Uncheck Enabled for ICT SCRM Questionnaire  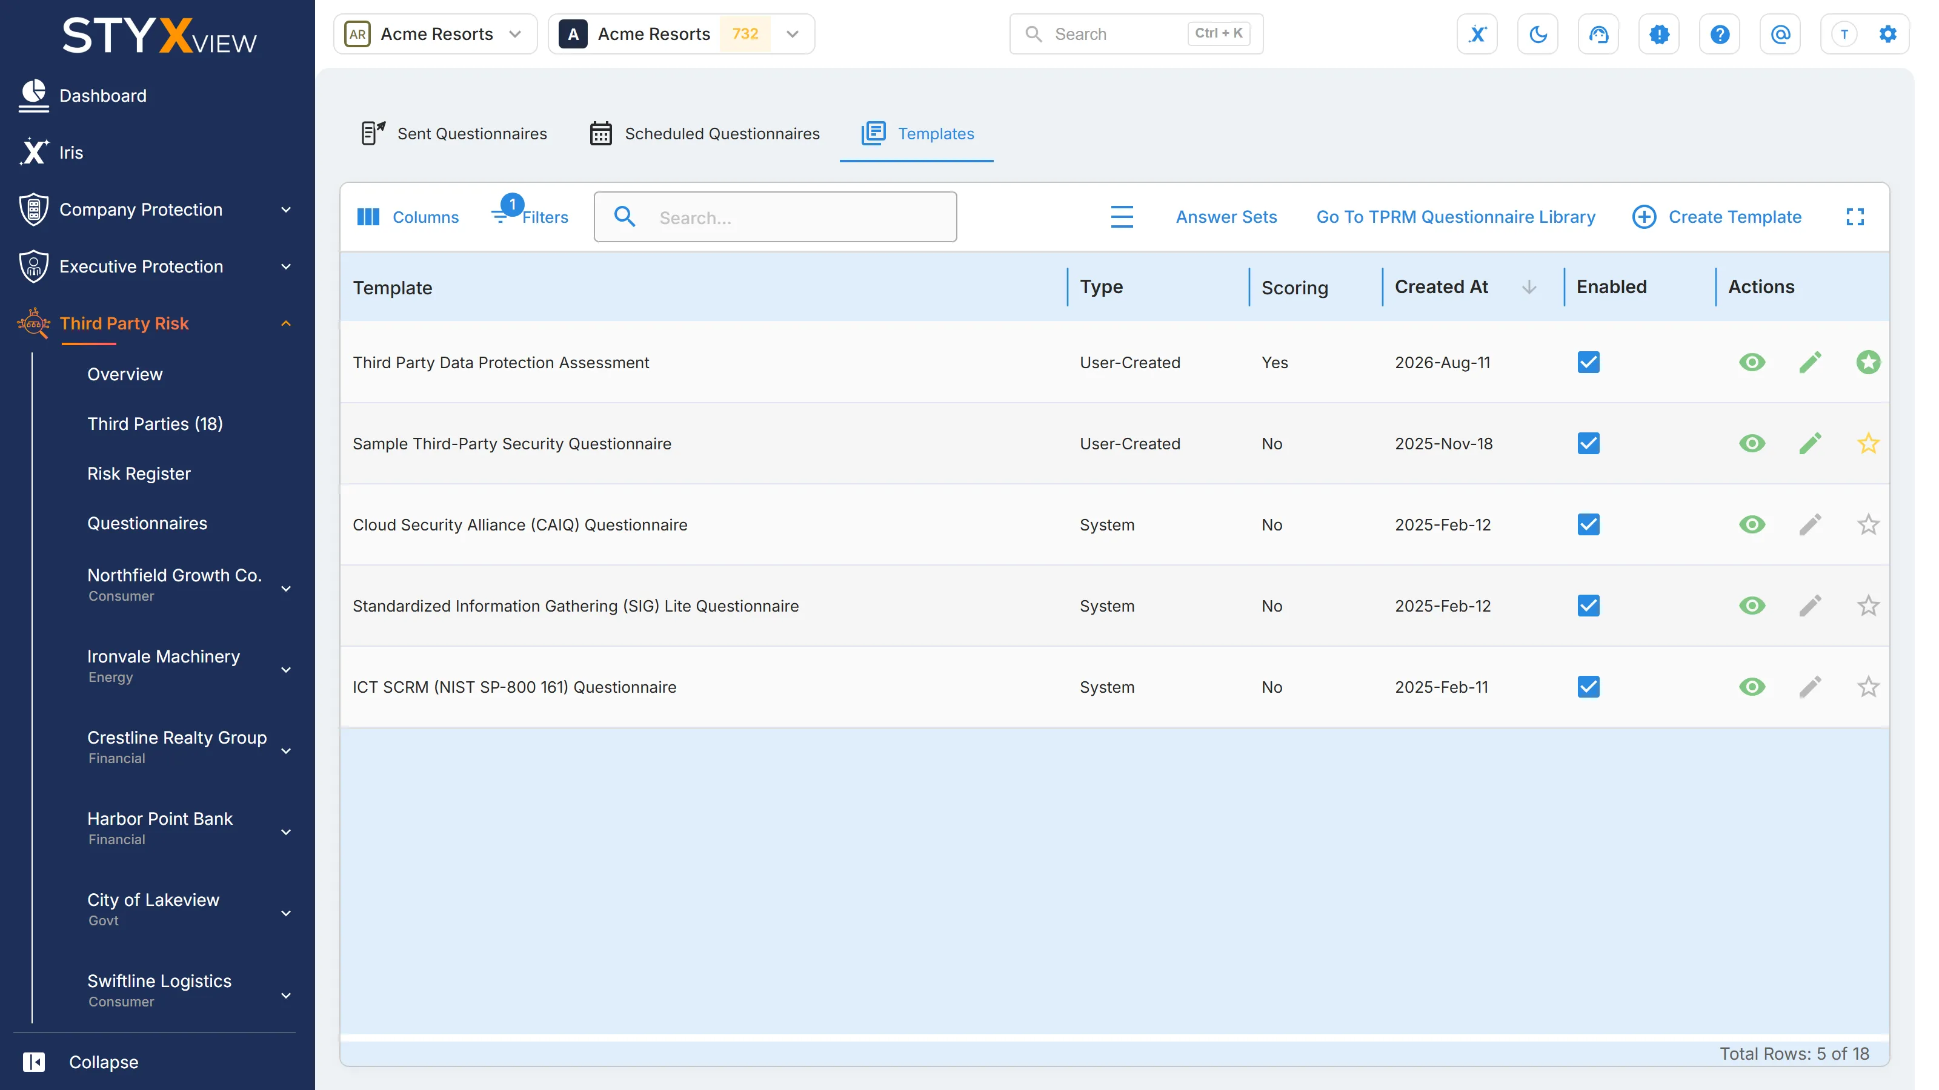point(1588,687)
